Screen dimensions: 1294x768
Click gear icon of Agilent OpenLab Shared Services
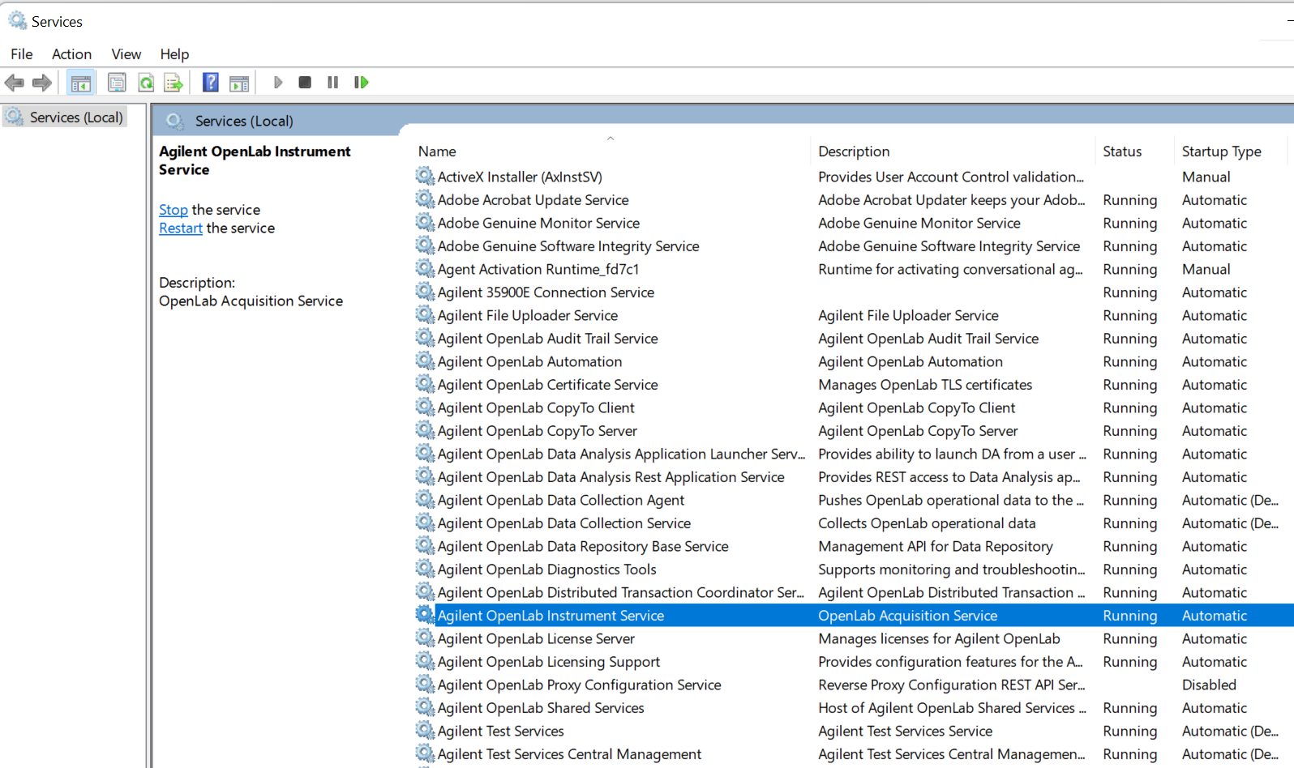click(x=425, y=707)
